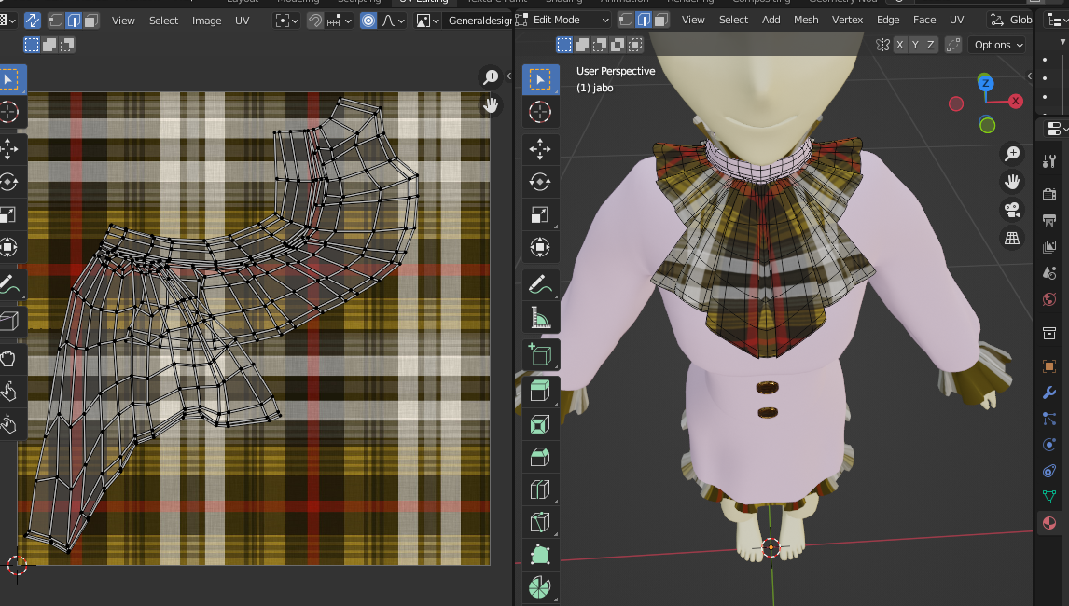
Task: Open the UV editor pivot point dropdown
Action: click(x=286, y=21)
